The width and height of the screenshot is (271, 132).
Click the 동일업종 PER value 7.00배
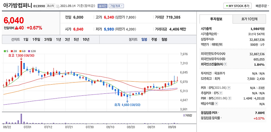pyautogui.click(x=260, y=113)
